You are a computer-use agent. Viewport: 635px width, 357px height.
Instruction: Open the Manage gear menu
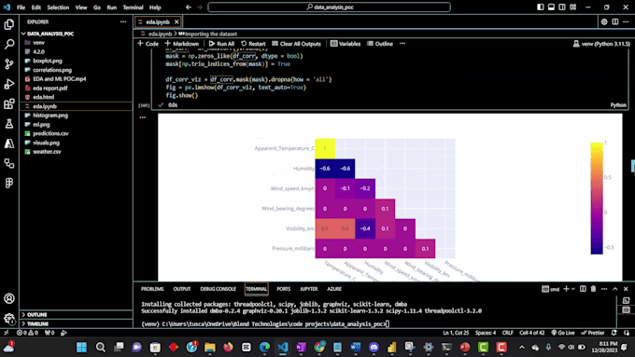[9, 319]
